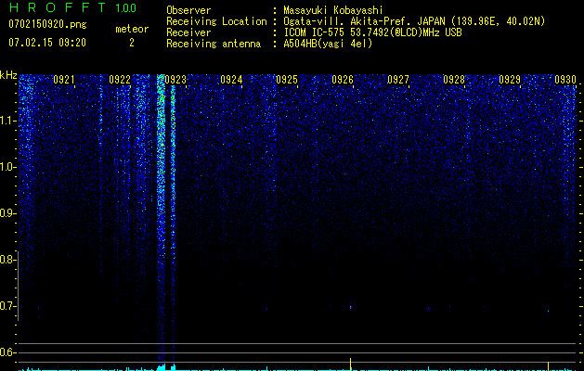Click the 0925 time marker
584x371 pixels.
point(287,80)
